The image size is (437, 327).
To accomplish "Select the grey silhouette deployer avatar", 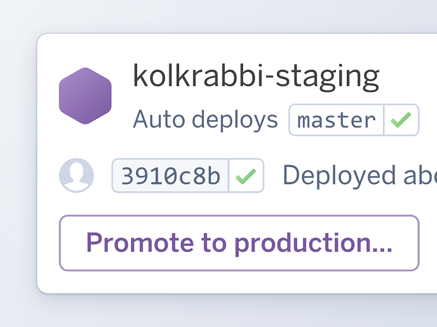I will click(x=76, y=175).
